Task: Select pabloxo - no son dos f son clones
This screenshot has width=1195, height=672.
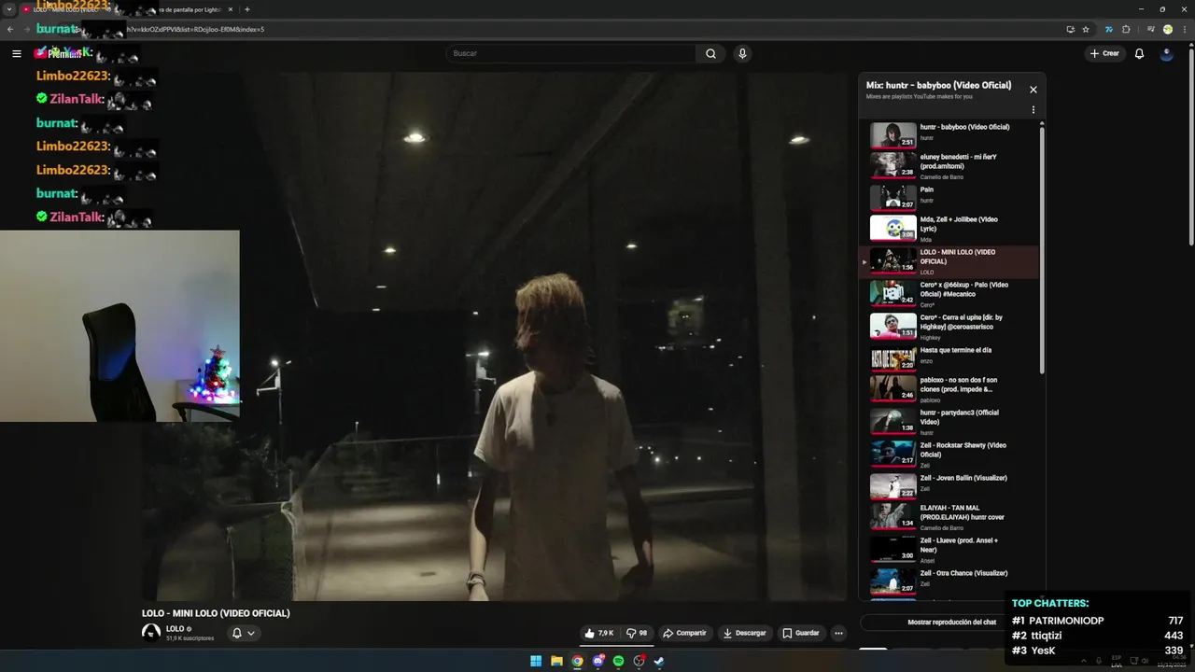Action: pyautogui.click(x=948, y=388)
